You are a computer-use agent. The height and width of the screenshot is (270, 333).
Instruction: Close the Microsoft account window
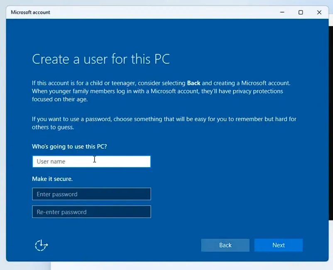point(319,12)
